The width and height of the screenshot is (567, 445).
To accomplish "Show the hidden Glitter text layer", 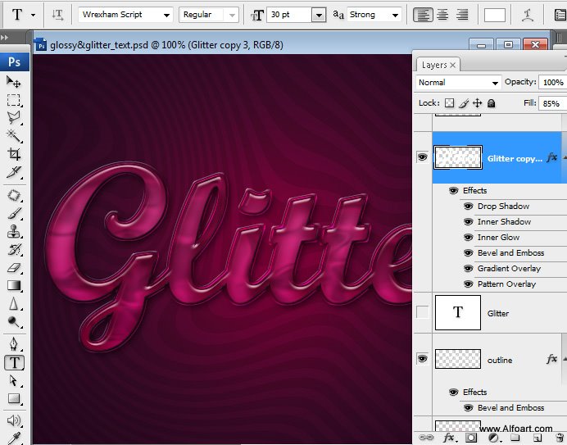I will pos(423,313).
